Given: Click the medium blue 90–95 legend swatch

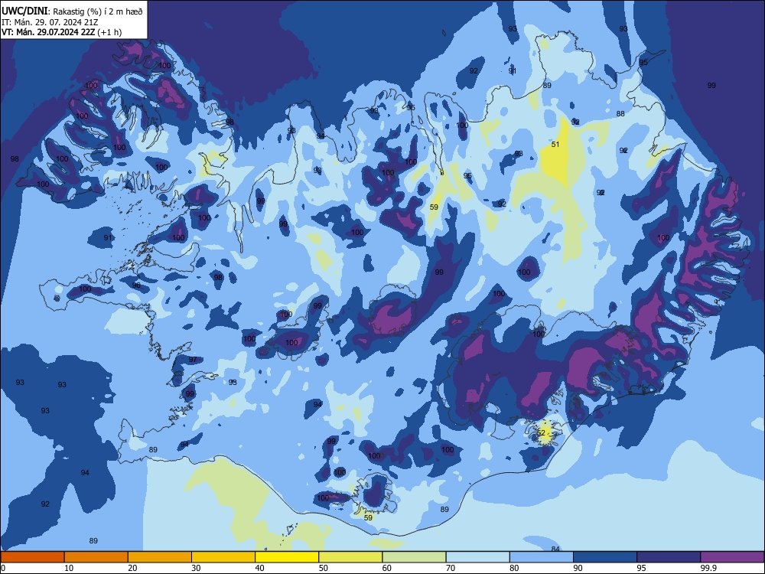Looking at the screenshot, I should pos(605,557).
